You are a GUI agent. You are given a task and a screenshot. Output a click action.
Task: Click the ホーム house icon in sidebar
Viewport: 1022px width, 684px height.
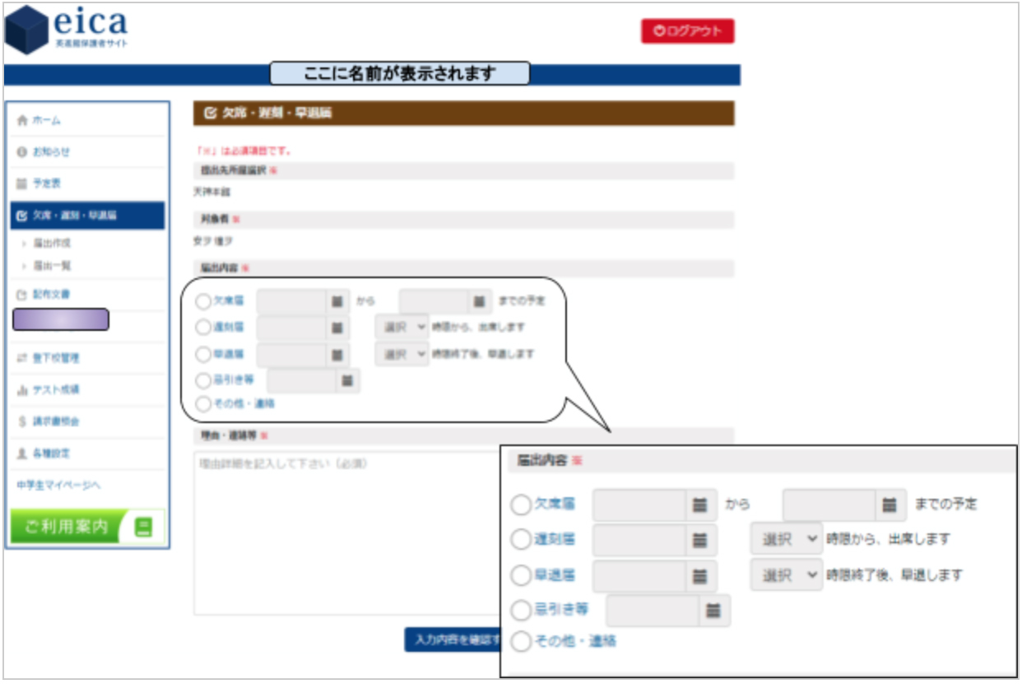(23, 120)
